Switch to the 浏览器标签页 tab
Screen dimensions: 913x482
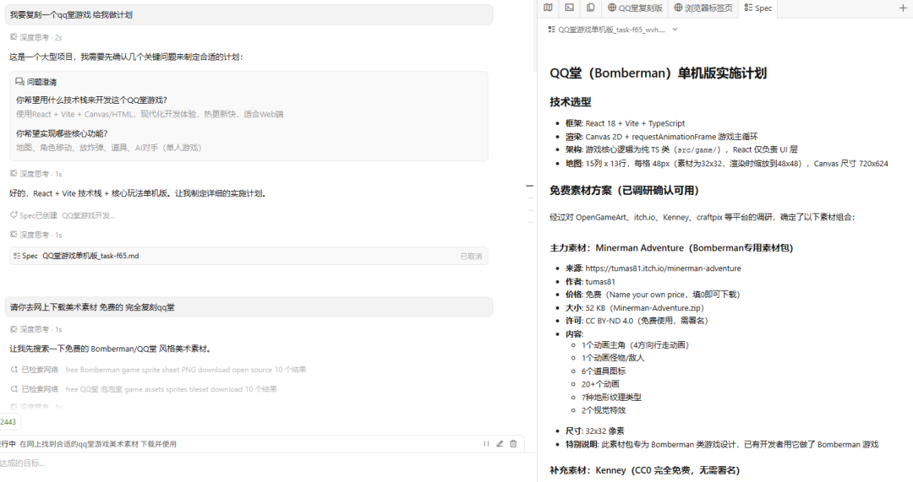point(703,8)
